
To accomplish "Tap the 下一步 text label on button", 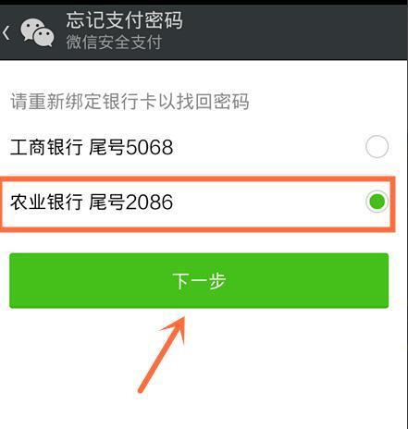I will pyautogui.click(x=199, y=281).
